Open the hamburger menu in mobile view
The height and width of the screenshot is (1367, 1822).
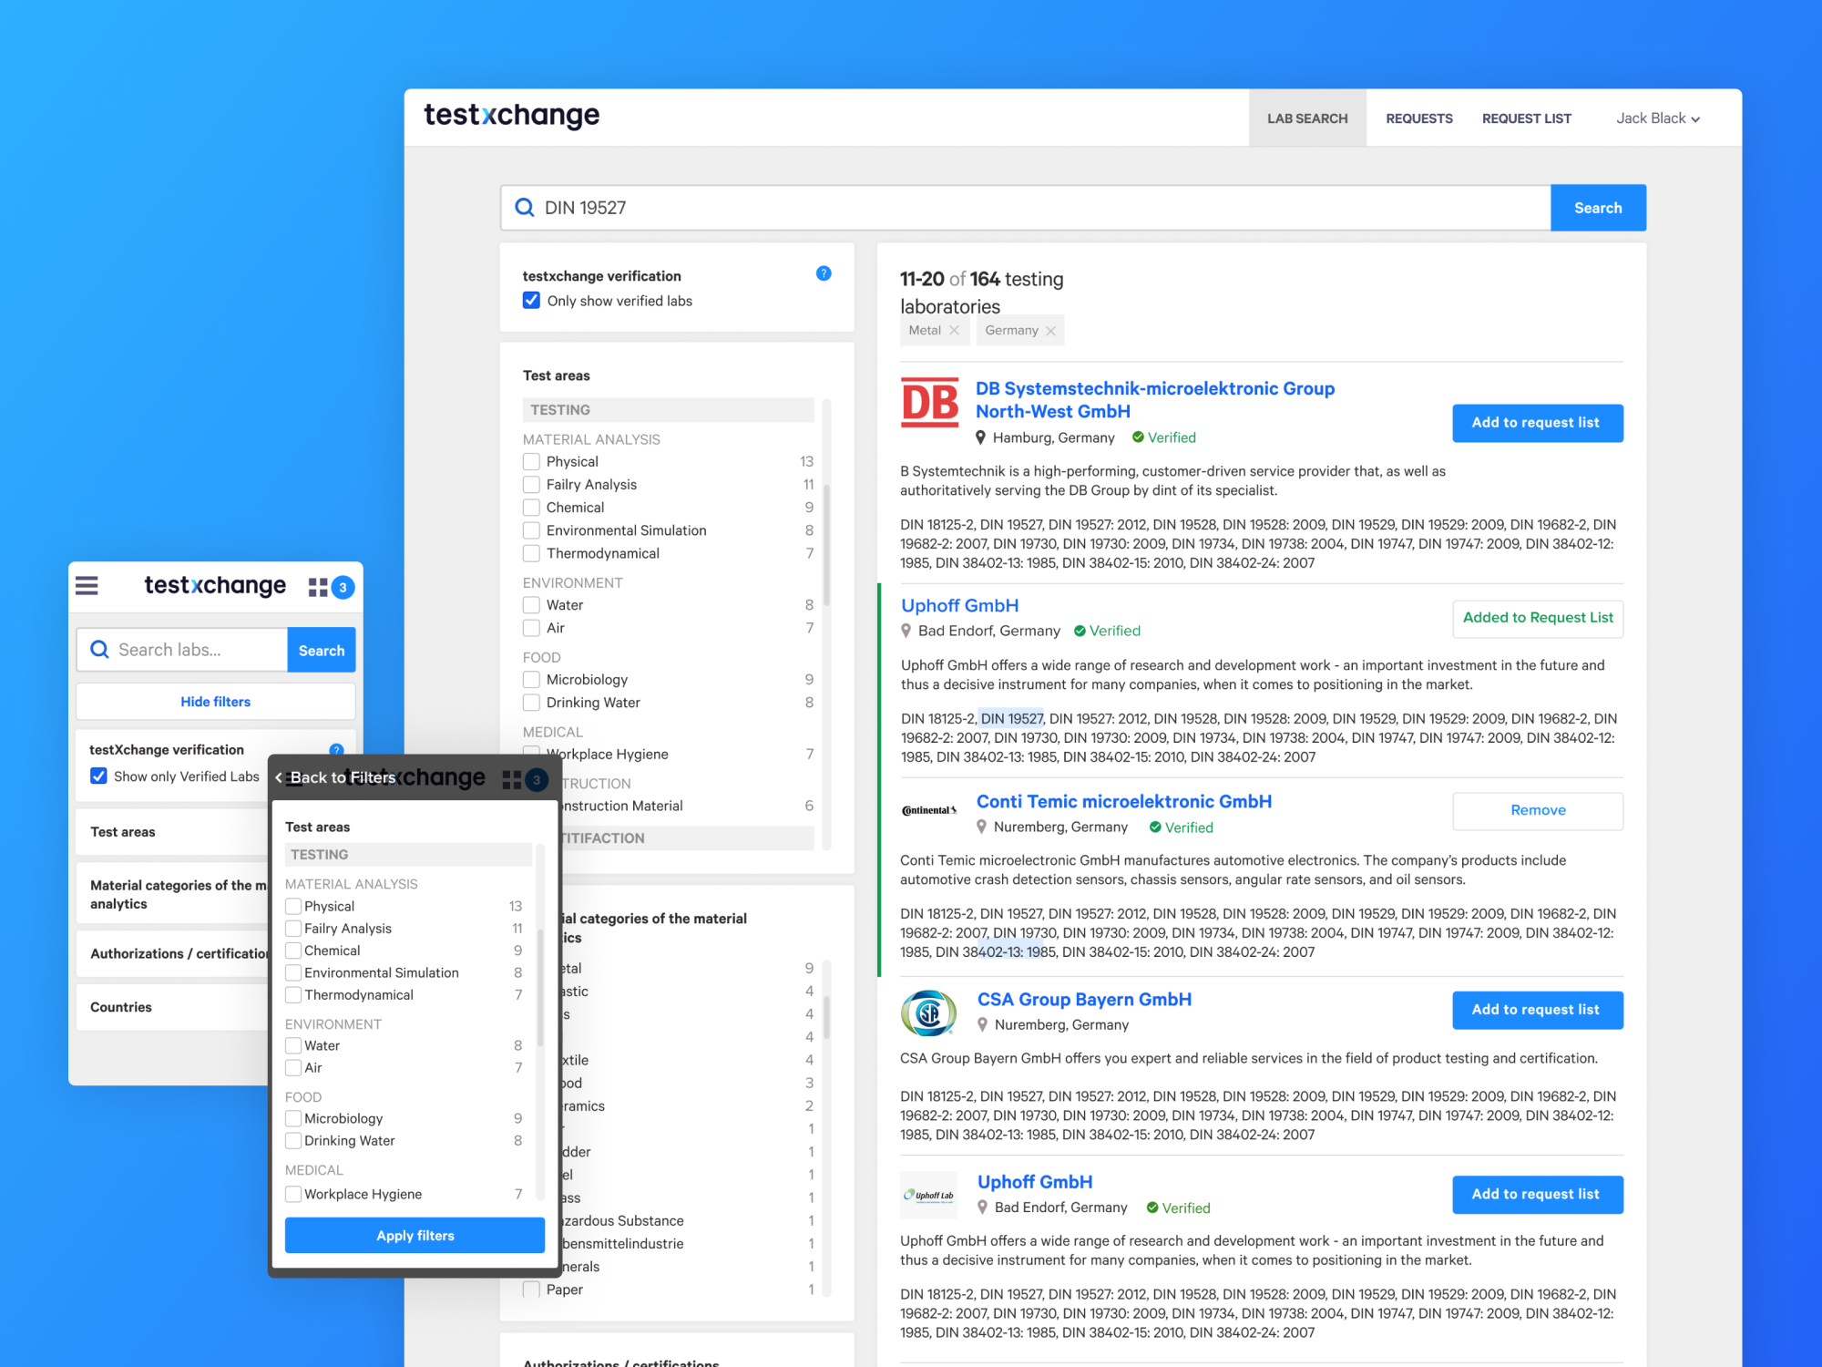tap(87, 585)
